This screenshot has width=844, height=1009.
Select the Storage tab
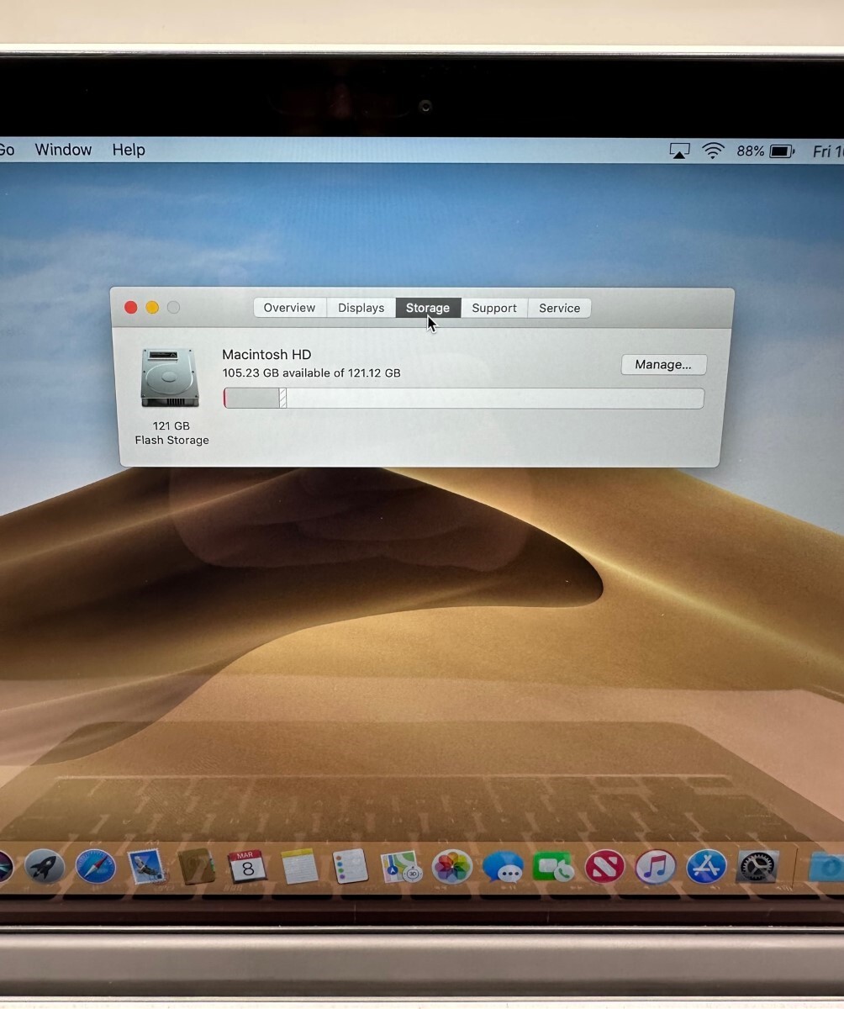(428, 308)
